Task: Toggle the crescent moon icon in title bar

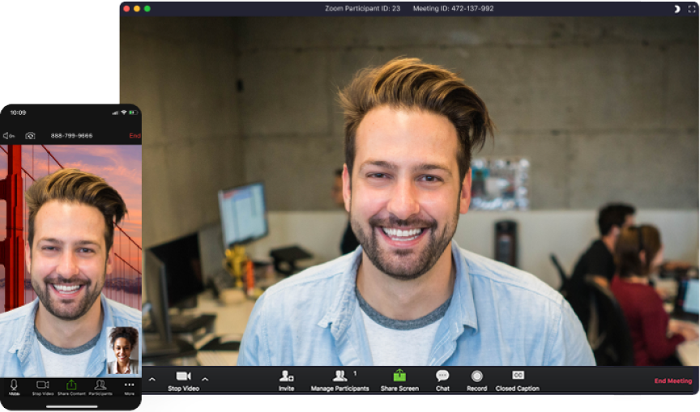Action: [677, 9]
